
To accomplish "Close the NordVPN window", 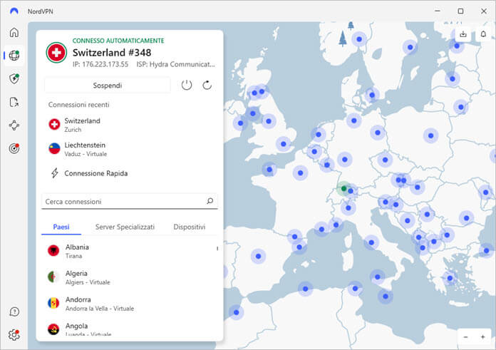I will tap(484, 11).
